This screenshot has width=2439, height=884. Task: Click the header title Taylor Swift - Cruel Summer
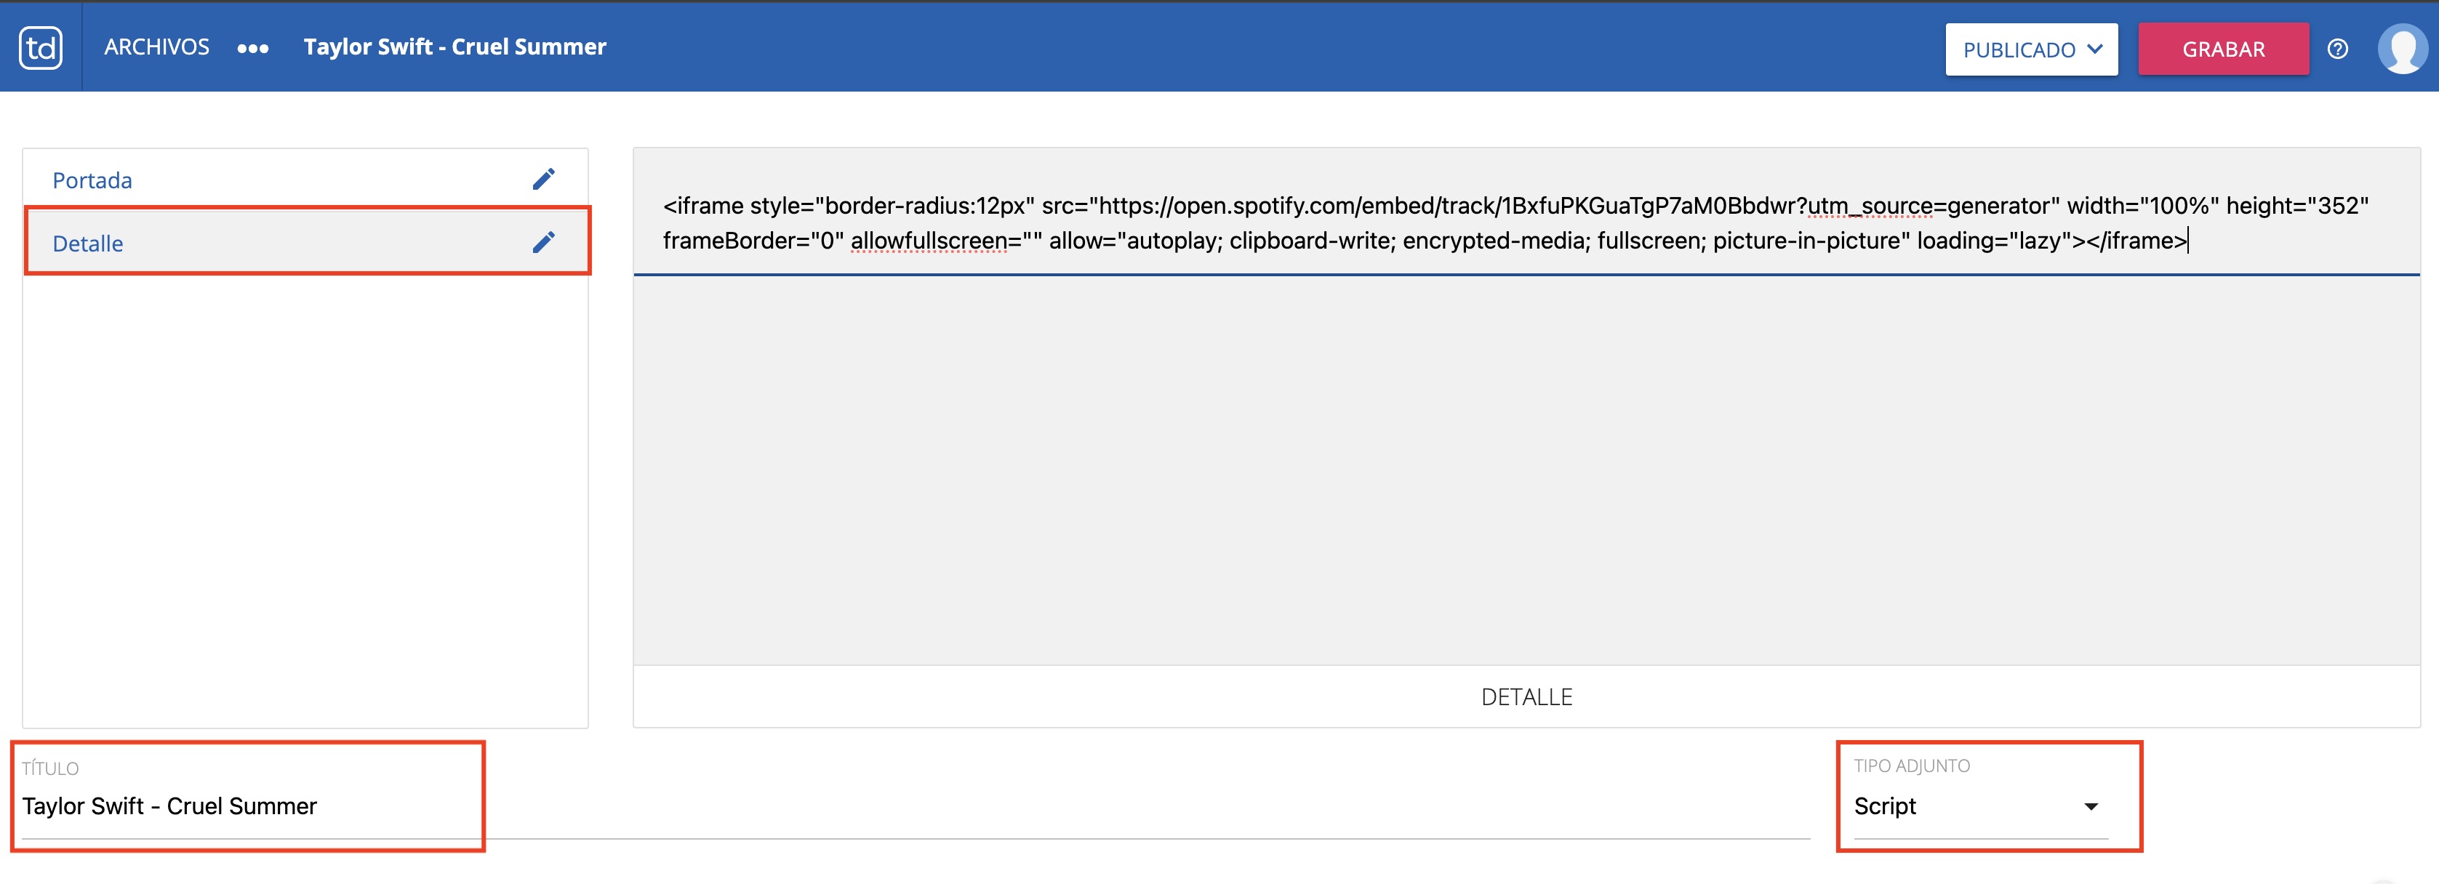[x=454, y=47]
